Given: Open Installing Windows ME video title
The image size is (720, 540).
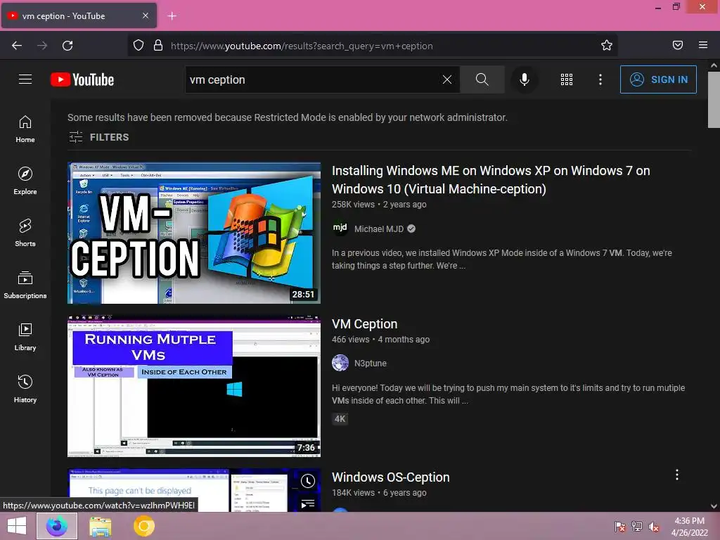Looking at the screenshot, I should [x=491, y=179].
